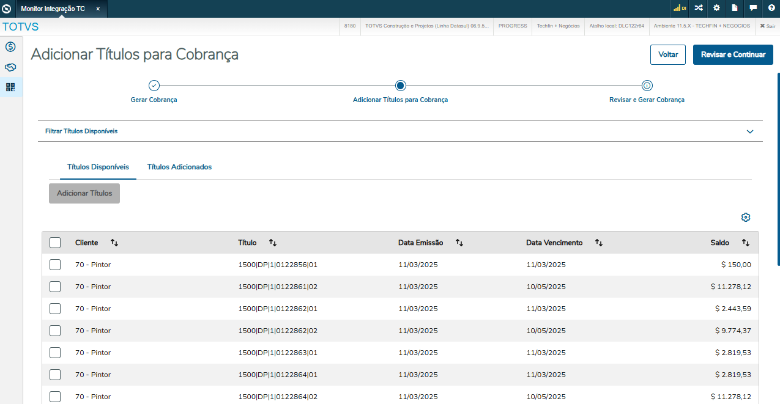Select the QR code sidebar icon

click(10, 87)
